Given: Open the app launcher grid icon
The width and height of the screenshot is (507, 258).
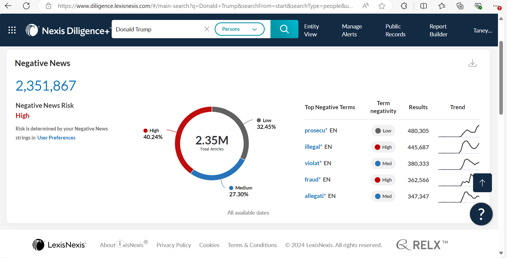Looking at the screenshot, I should coord(12,30).
